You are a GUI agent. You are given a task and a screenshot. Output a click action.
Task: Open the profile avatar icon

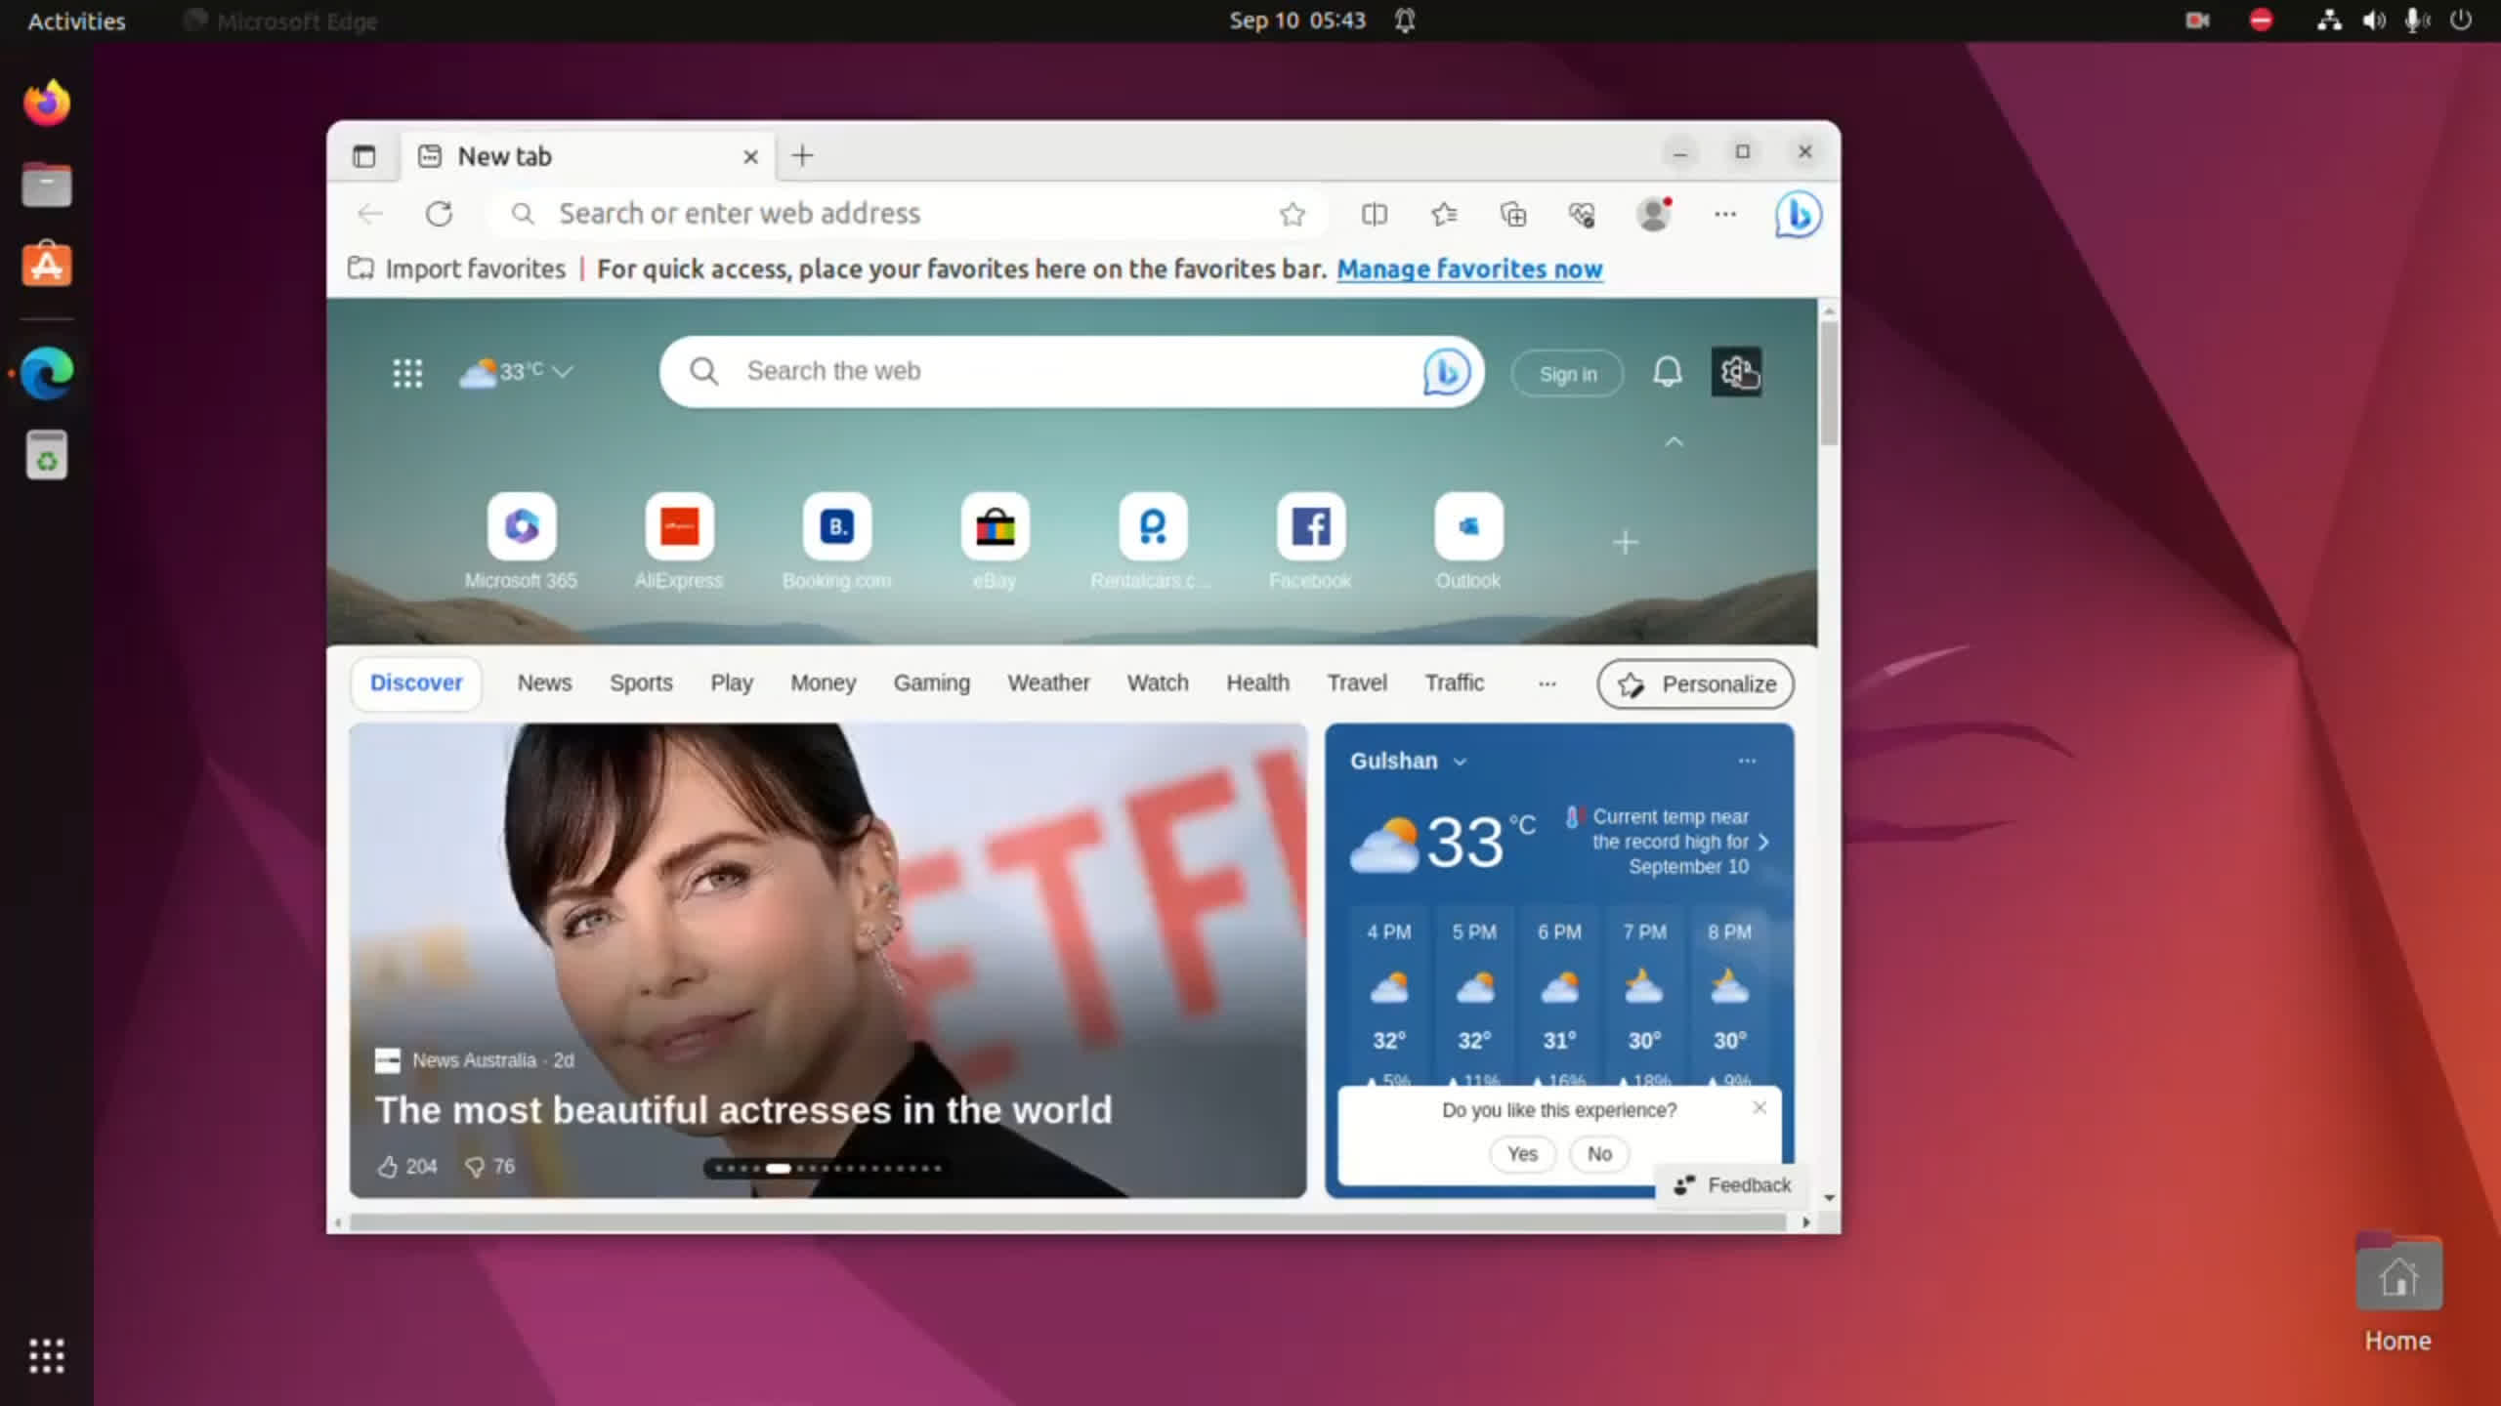tap(1654, 214)
